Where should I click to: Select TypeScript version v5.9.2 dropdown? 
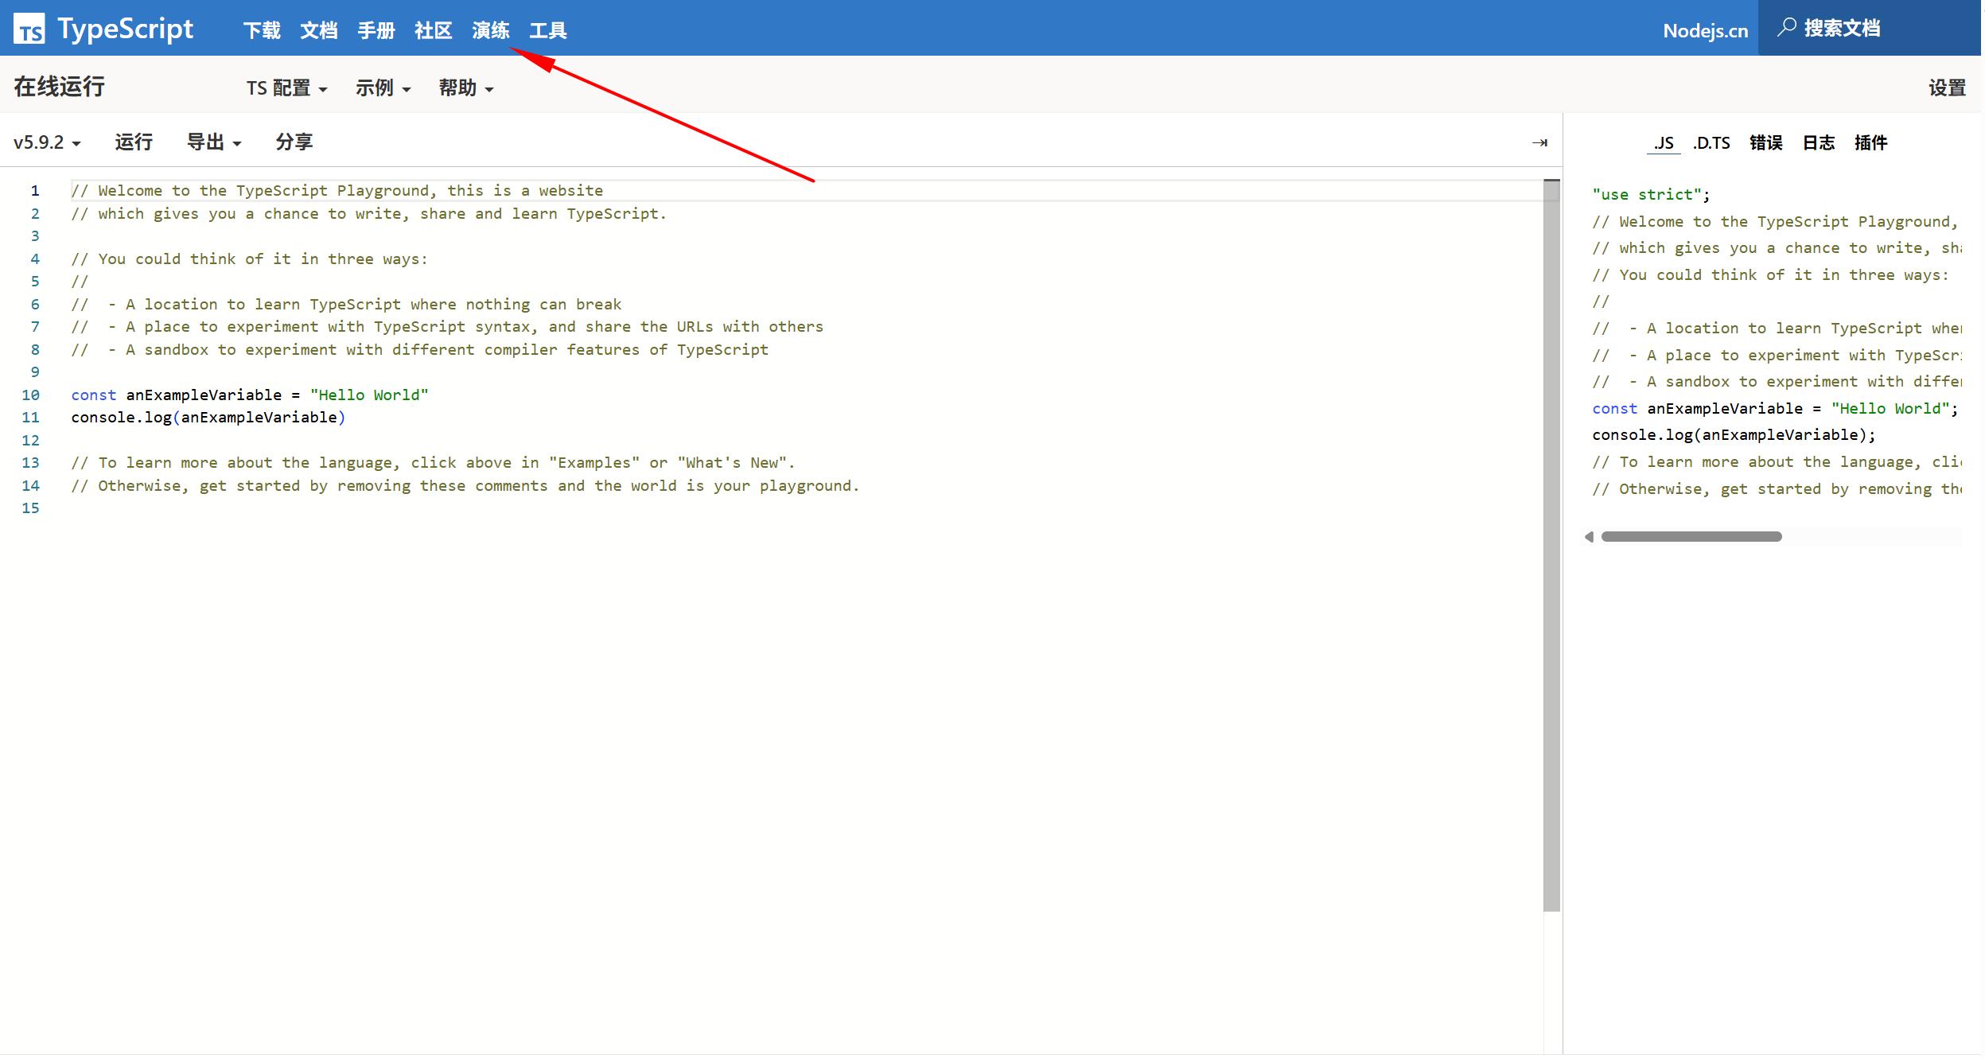[47, 143]
